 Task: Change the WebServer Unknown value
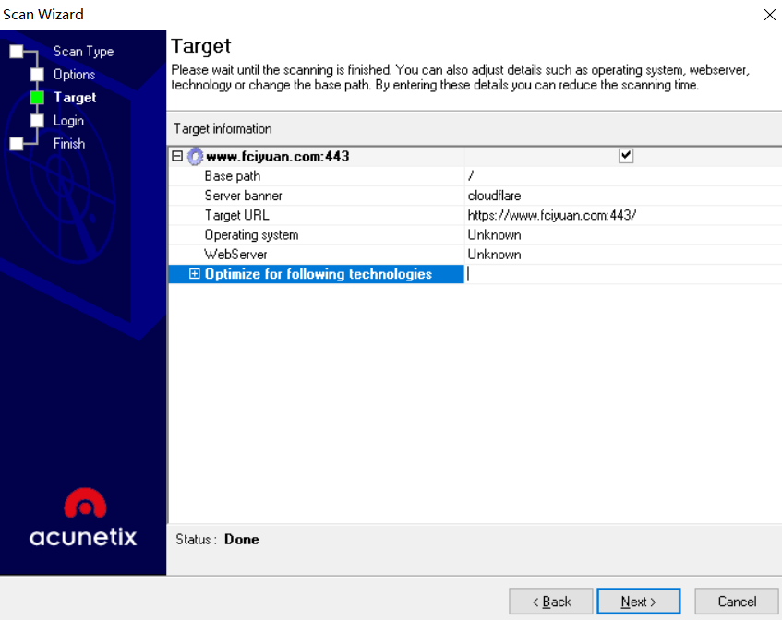pos(623,254)
